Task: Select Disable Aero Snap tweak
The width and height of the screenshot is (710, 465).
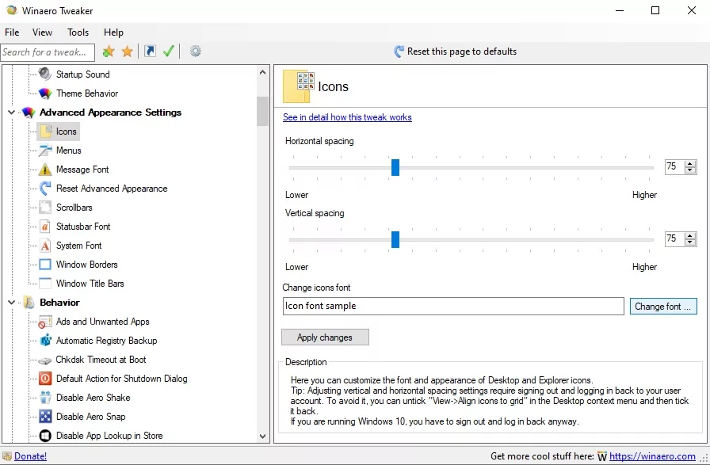Action: tap(92, 417)
